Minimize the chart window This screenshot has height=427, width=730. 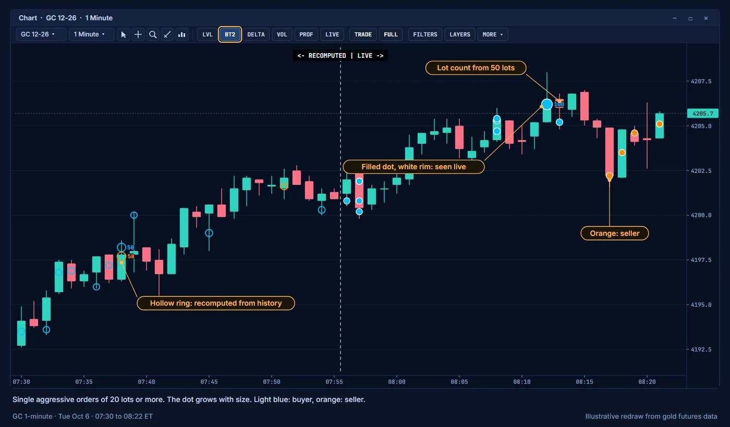[675, 18]
